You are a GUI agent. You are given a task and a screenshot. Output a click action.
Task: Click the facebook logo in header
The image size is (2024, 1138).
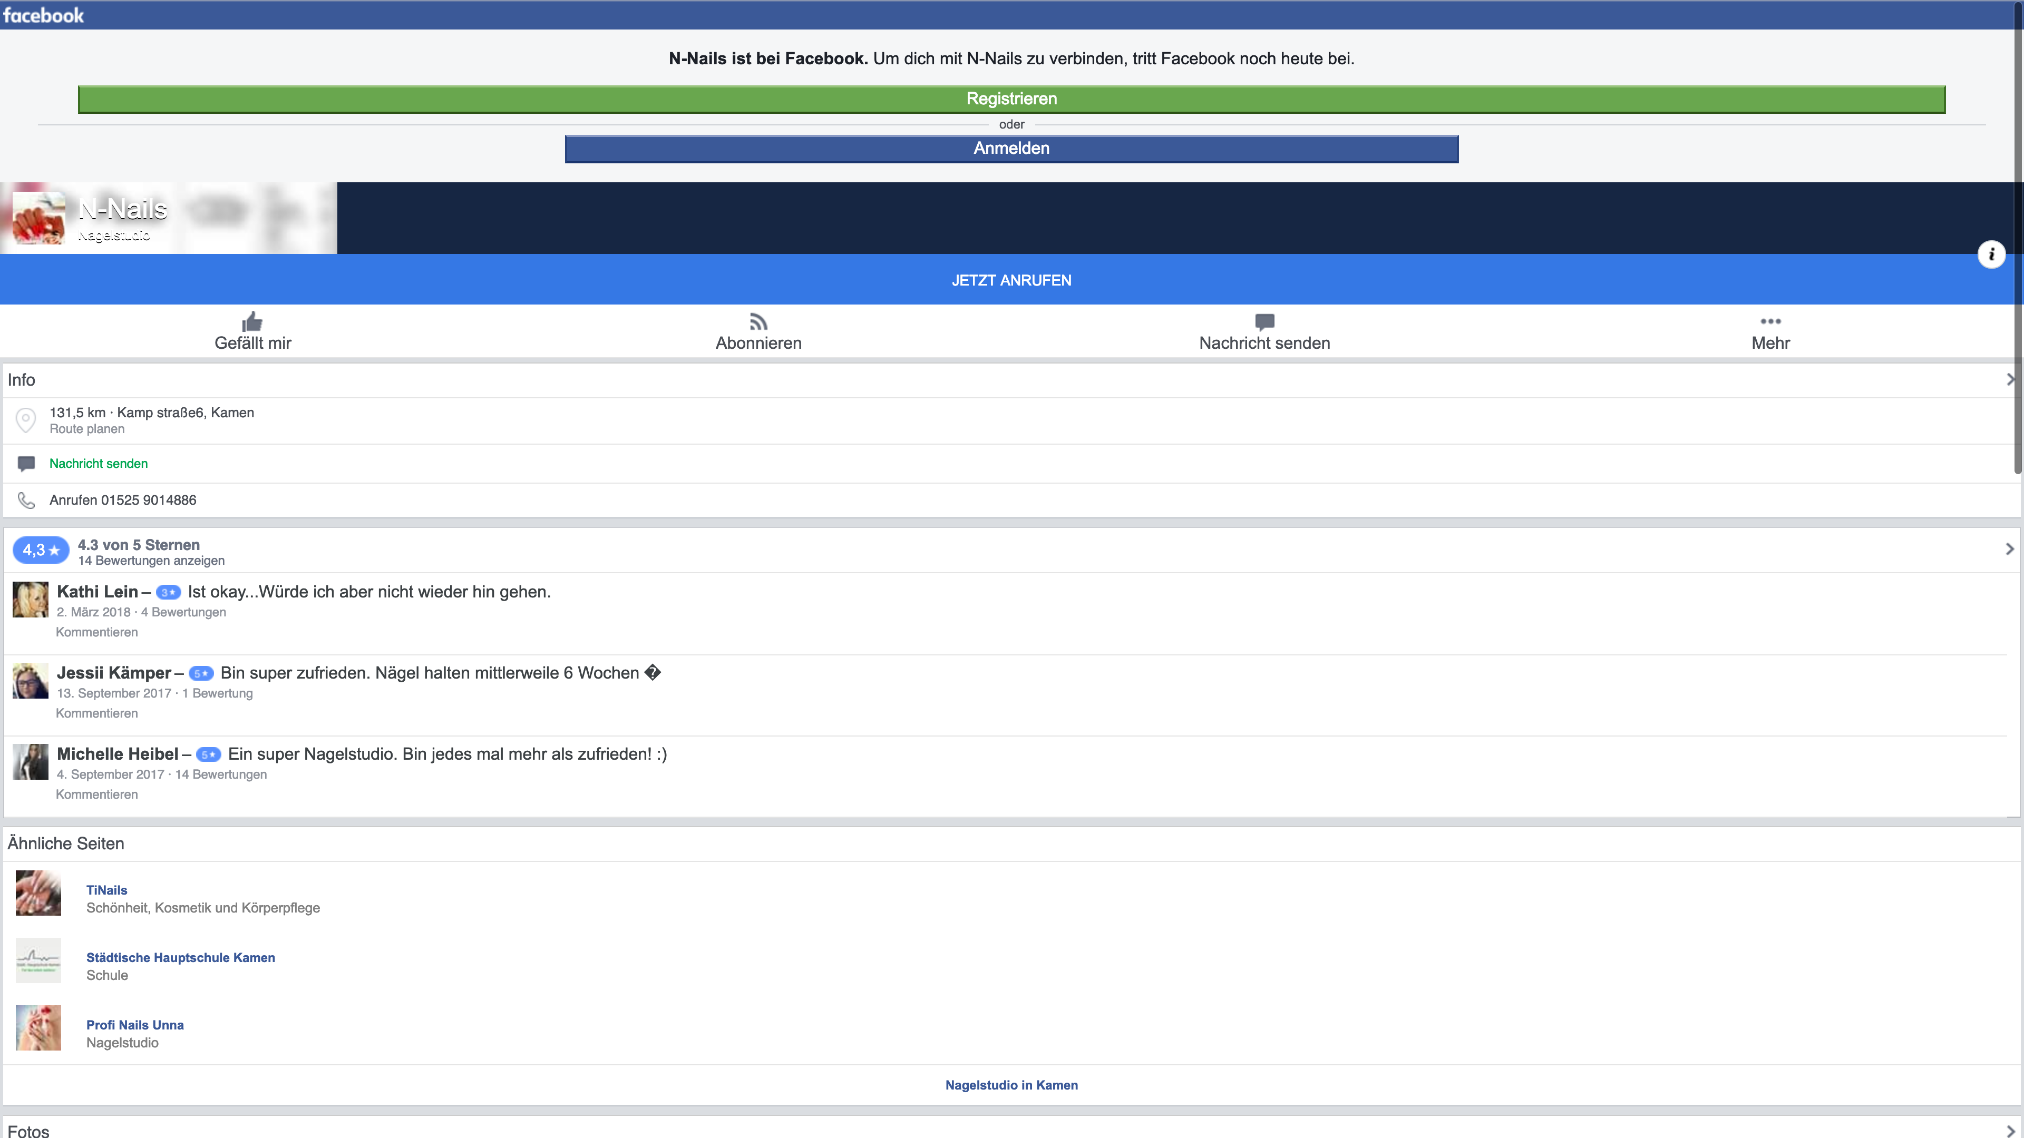(x=43, y=15)
